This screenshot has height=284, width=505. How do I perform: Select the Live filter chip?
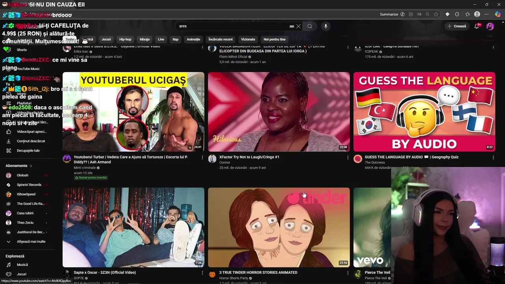point(161,39)
